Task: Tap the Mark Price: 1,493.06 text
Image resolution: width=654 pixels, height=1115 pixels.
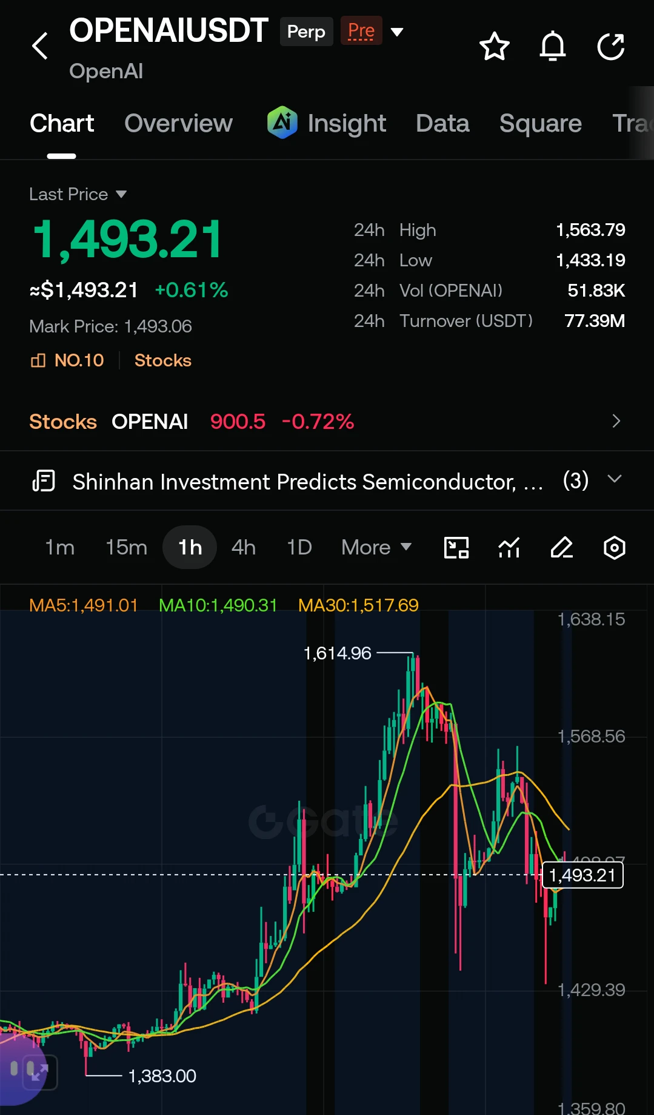Action: coord(110,326)
